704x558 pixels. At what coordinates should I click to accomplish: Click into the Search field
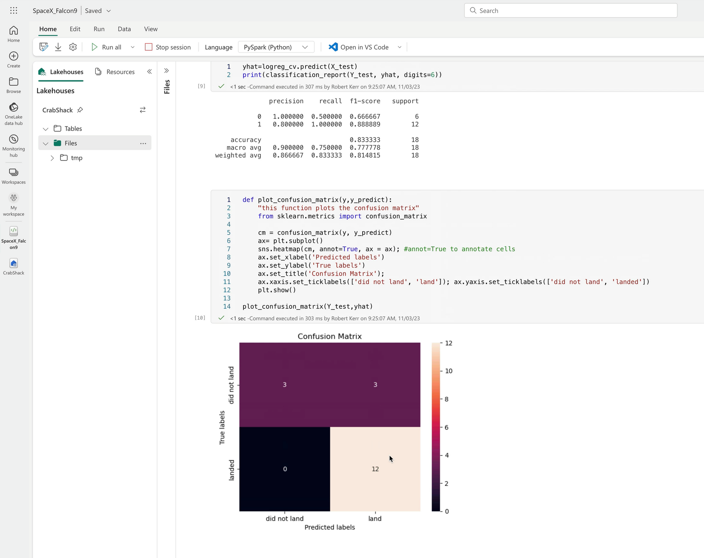tap(570, 11)
